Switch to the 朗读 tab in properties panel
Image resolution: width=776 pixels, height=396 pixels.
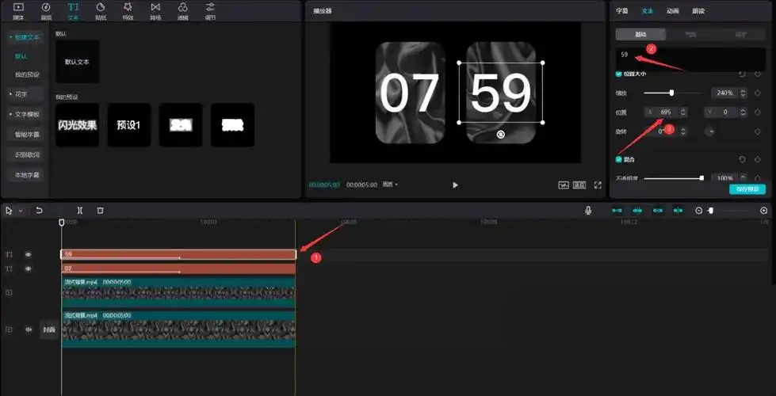coord(698,11)
